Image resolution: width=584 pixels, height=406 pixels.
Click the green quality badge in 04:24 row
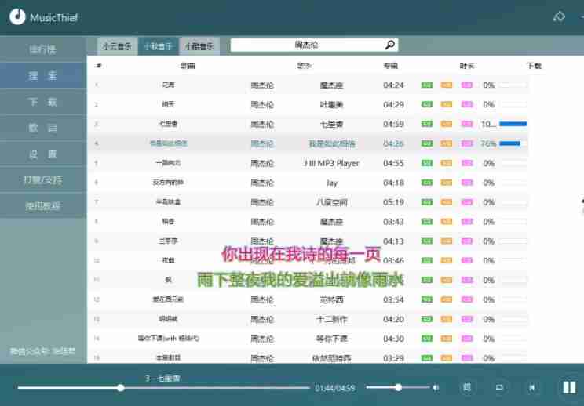[x=427, y=85]
